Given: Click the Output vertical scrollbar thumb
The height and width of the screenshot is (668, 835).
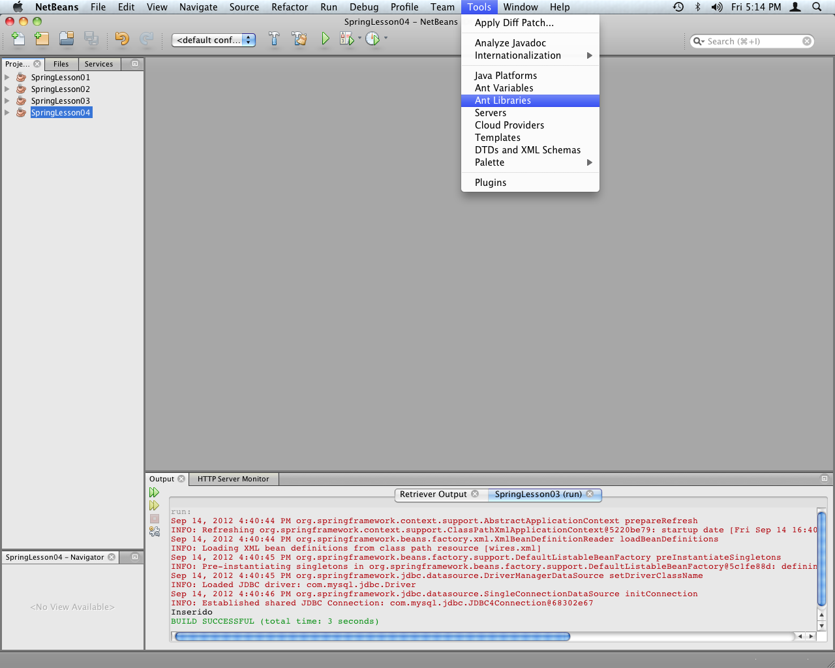Looking at the screenshot, I should [x=822, y=559].
